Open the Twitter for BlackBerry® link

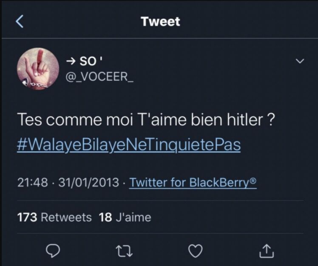click(x=193, y=182)
